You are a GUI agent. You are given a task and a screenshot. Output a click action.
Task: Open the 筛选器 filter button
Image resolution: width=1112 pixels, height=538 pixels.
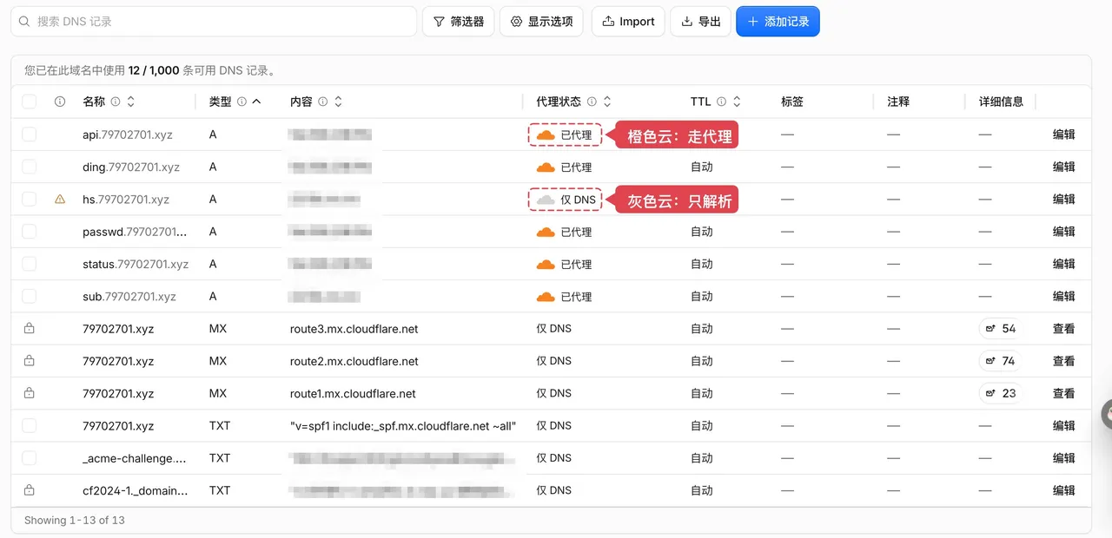click(x=459, y=22)
